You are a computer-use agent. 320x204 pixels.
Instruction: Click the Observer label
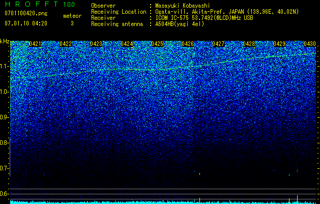point(103,6)
